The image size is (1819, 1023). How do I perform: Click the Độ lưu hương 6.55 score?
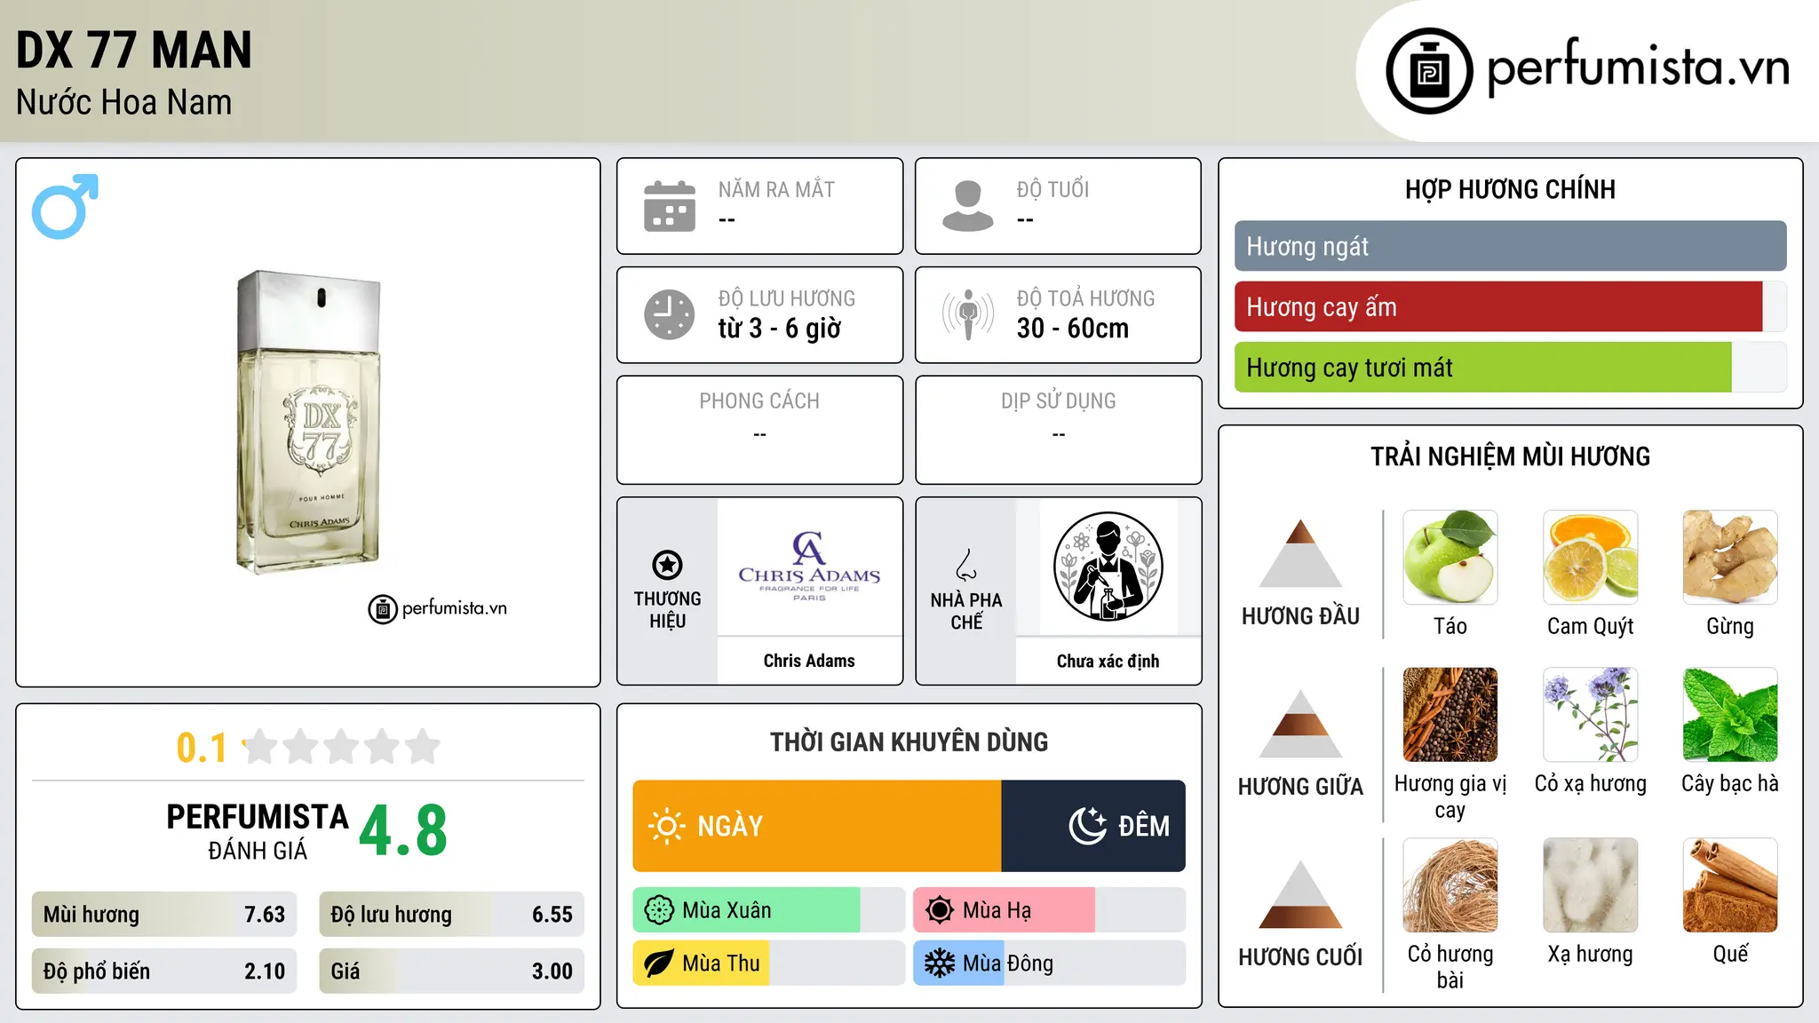point(452,915)
